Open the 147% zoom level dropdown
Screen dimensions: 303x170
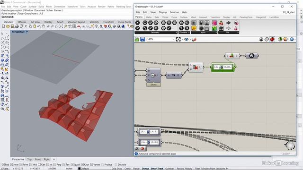tap(173, 39)
